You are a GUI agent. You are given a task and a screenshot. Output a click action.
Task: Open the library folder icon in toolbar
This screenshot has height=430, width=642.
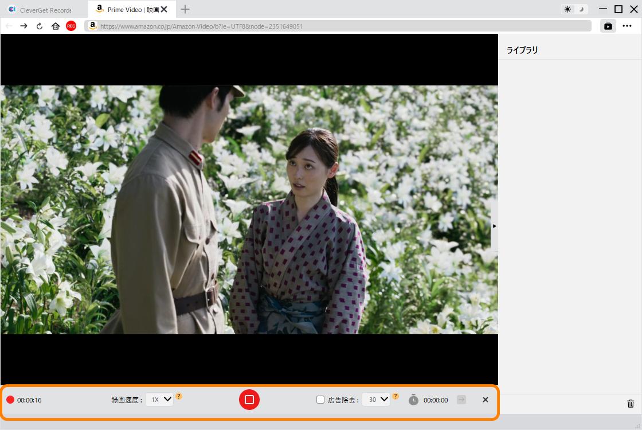click(608, 26)
